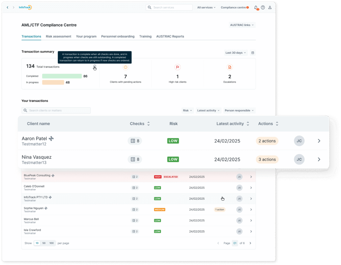Open the Last 30 days dropdown

pyautogui.click(x=235, y=53)
